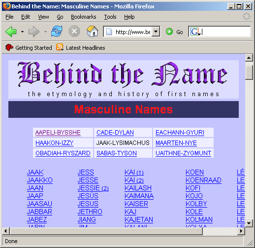Viewport: 255px width, 248px height.
Task: Open the Back history dropdown arrow
Action: (22, 32)
